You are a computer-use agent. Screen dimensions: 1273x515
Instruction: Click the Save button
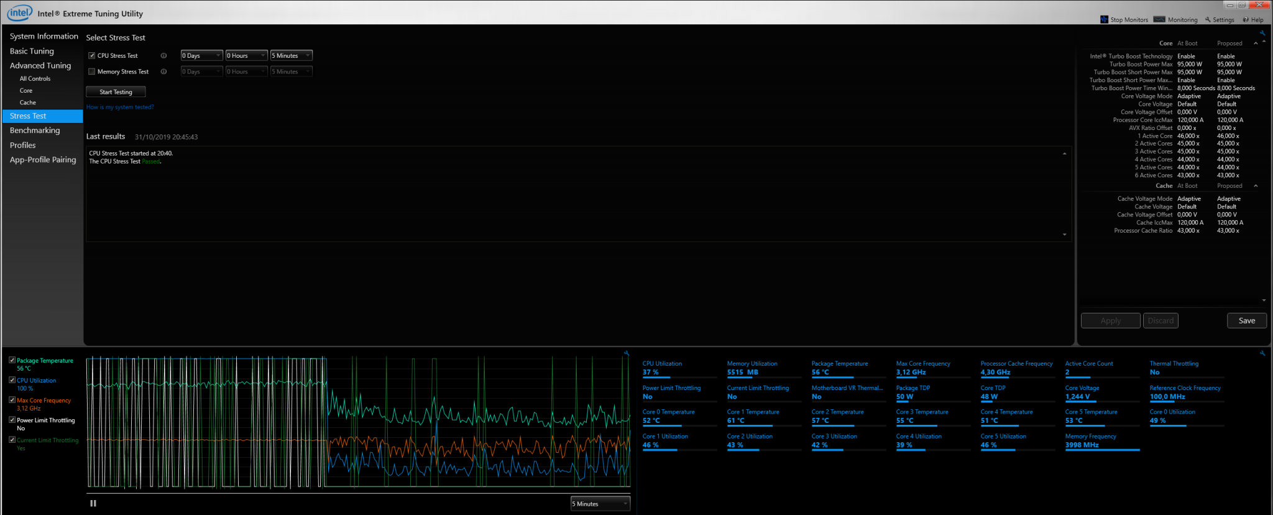[x=1247, y=321]
